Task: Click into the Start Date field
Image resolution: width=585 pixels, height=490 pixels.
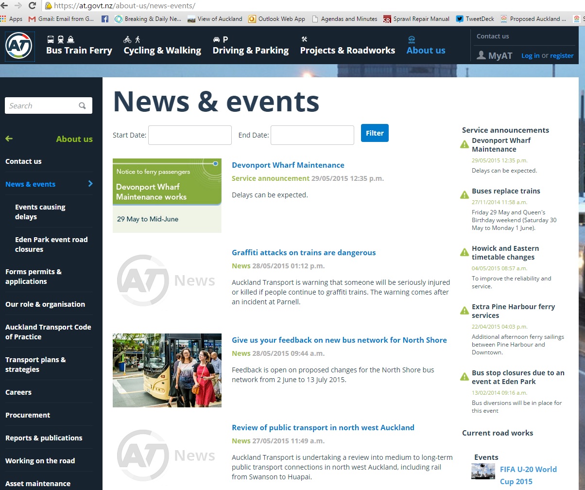Action: 189,135
